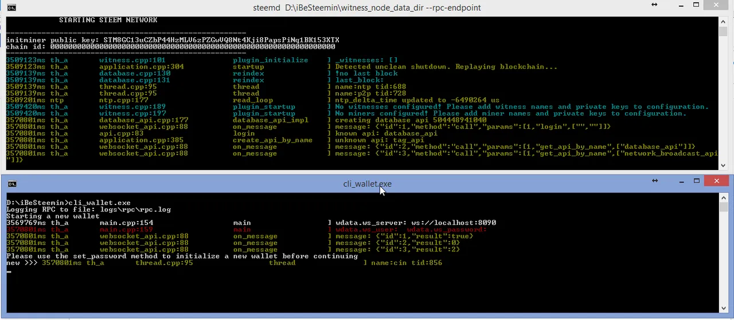
Task: Click 'witness.cpp:197' log entry
Action: tap(132, 113)
